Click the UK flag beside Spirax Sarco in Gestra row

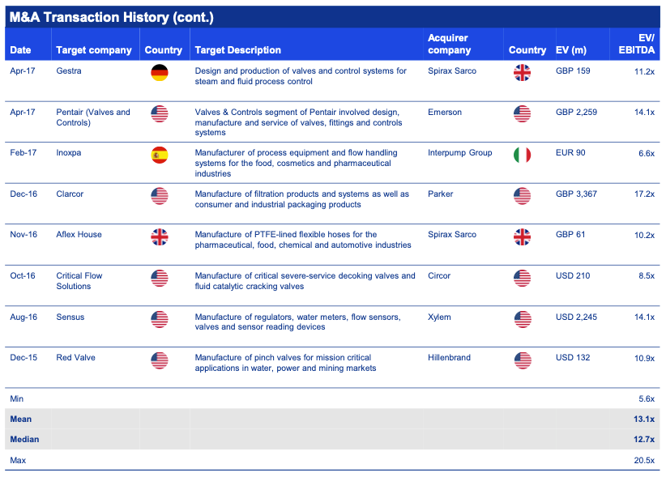click(522, 73)
